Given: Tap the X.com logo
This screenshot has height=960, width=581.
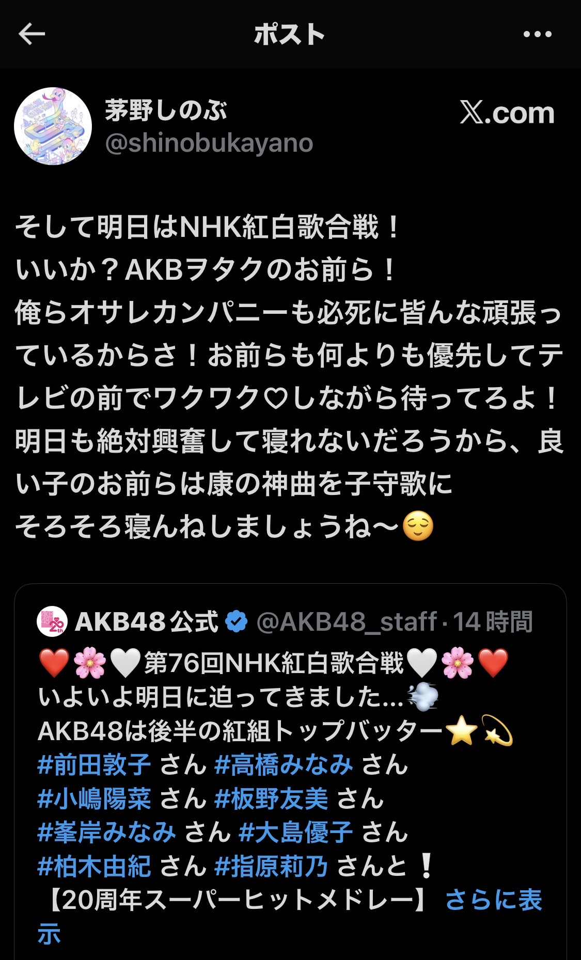Looking at the screenshot, I should (507, 113).
